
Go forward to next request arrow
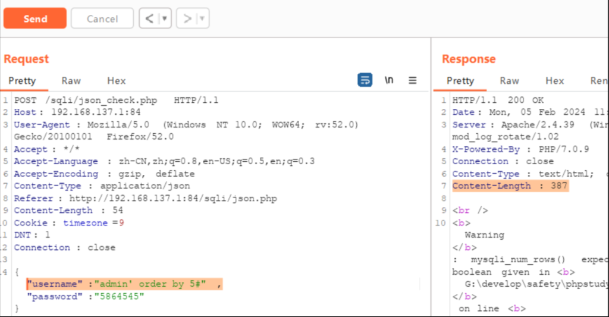[x=187, y=18]
